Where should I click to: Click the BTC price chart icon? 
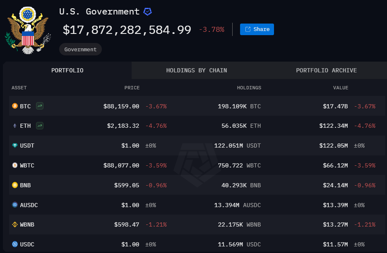(40, 106)
